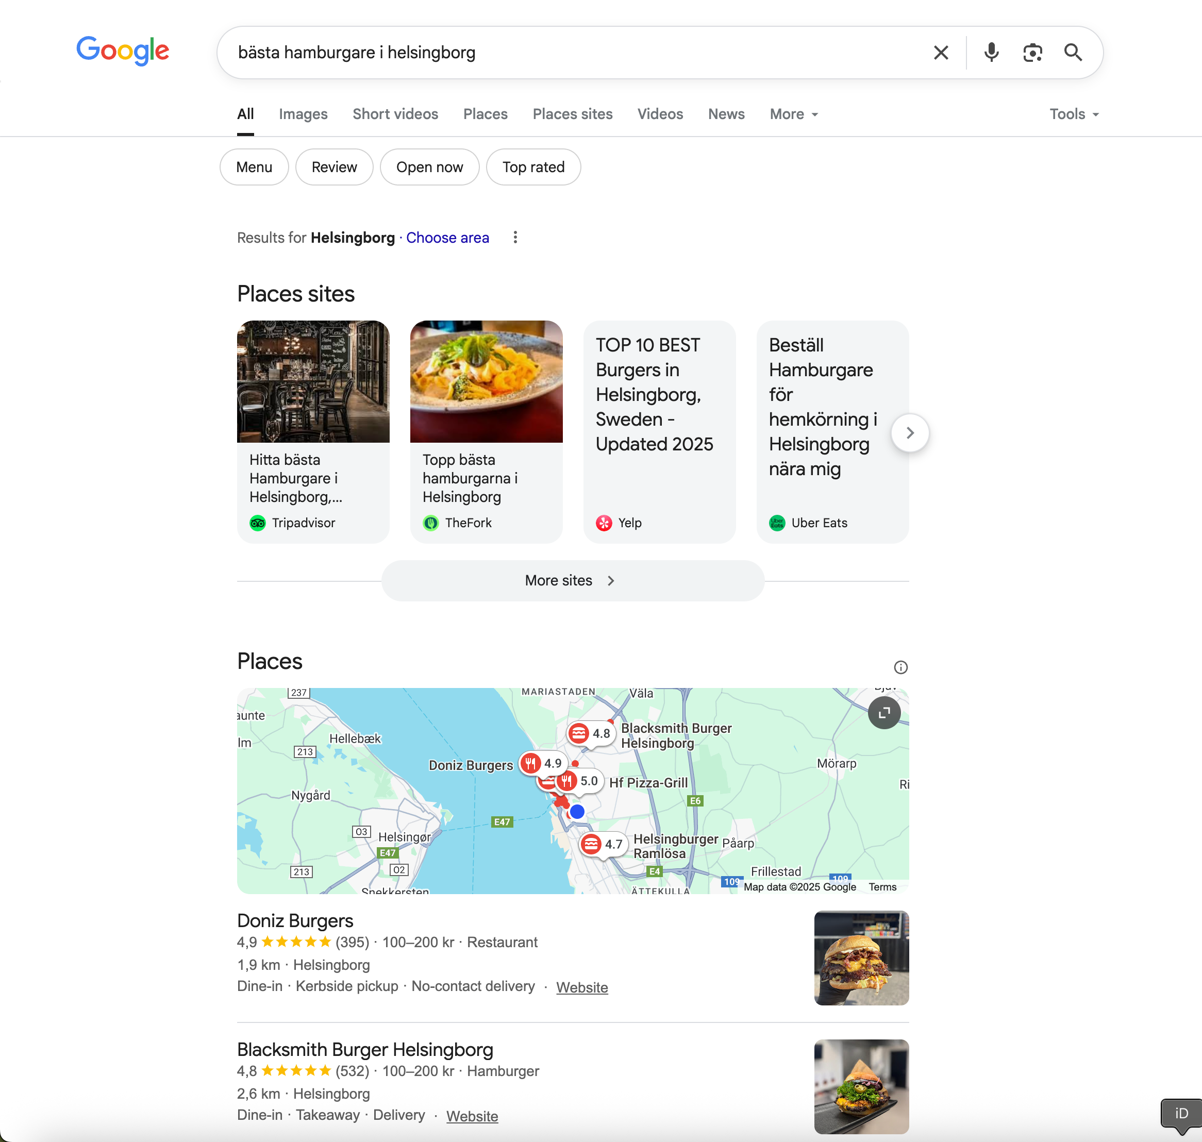Expand the map to full view

coord(884,712)
